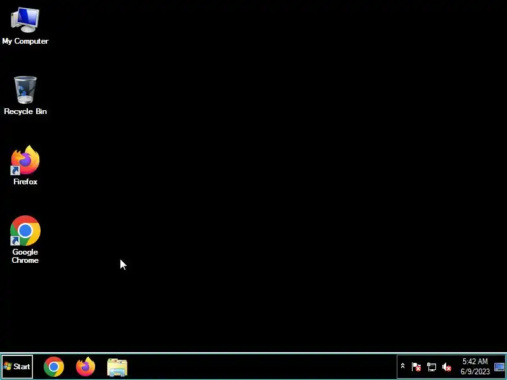This screenshot has width=507, height=380.
Task: Click the Google Chrome label text
Action: 25,256
